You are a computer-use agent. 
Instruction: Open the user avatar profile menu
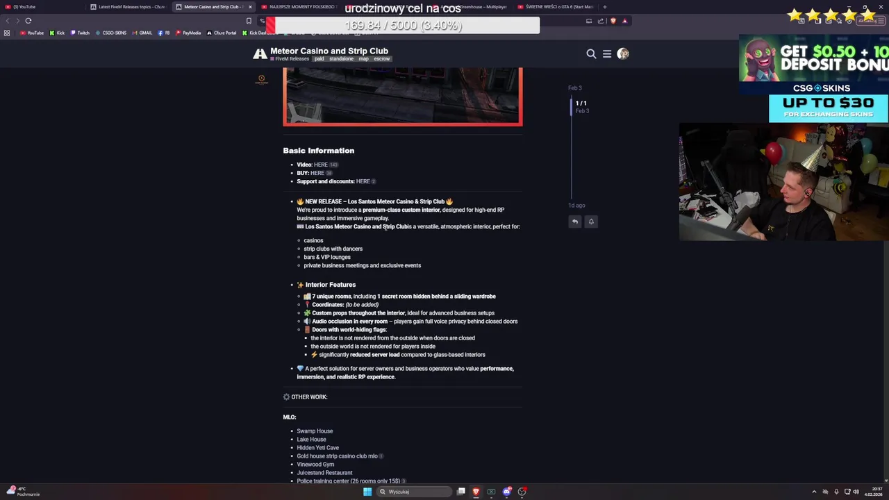coord(623,53)
